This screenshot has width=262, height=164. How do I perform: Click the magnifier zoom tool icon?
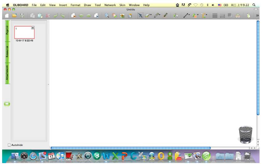click(x=106, y=15)
